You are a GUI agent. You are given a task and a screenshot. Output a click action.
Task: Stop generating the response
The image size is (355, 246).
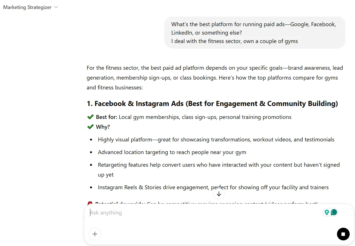(343, 234)
